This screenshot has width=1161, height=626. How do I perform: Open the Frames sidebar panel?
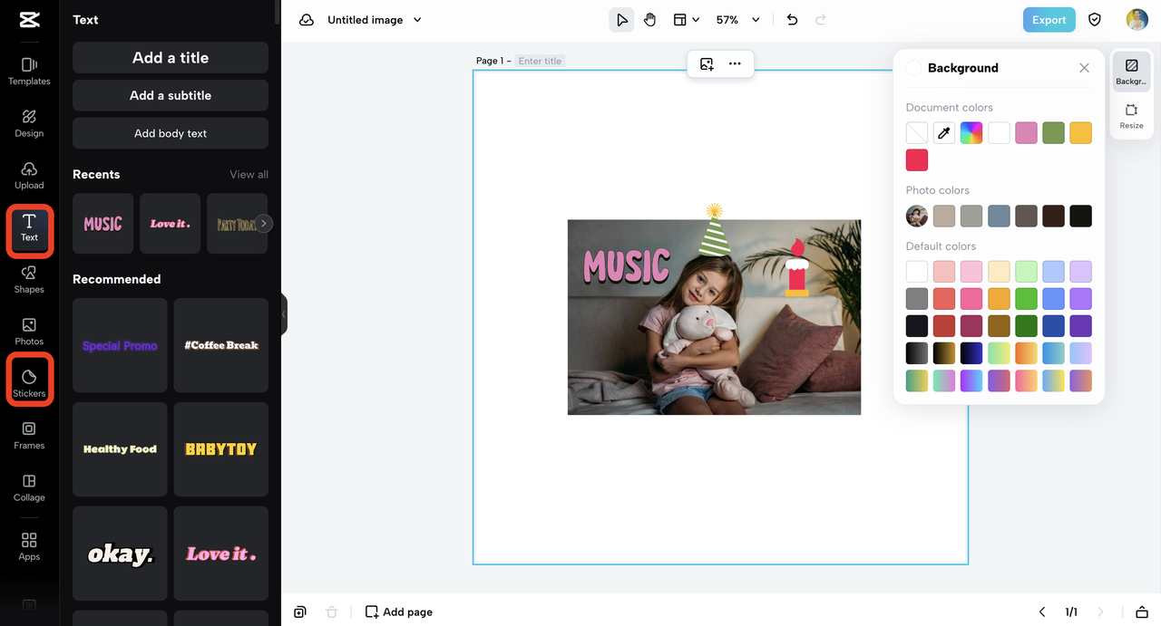[29, 436]
